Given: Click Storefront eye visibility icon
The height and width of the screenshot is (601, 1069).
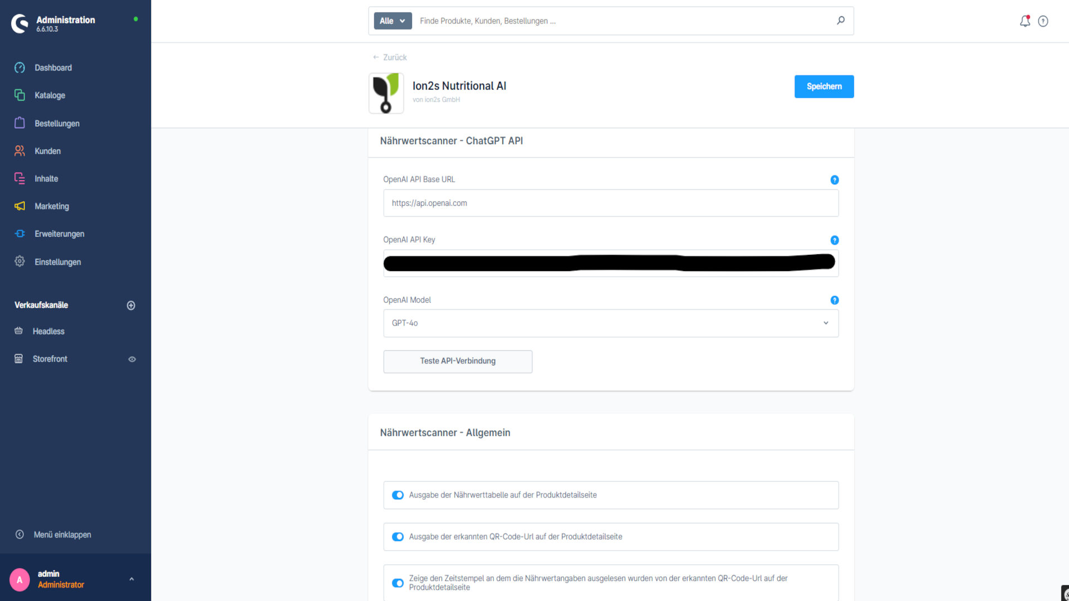Looking at the screenshot, I should pos(132,359).
